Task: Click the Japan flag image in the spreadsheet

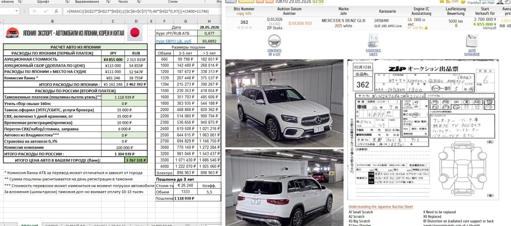Action: click(135, 33)
